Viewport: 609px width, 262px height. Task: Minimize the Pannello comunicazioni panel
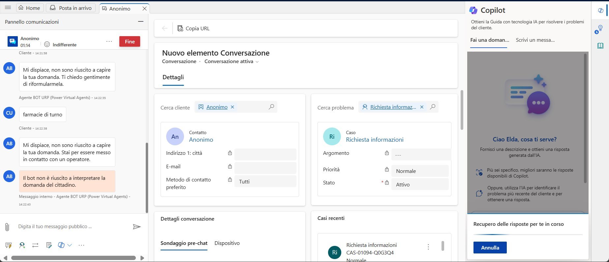tap(141, 22)
